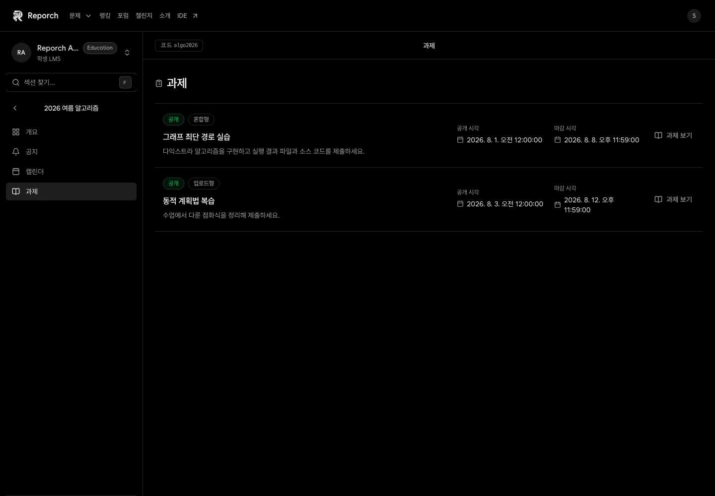The width and height of the screenshot is (715, 496).
Task: Expand the 문제 dropdown menu
Action: pyautogui.click(x=80, y=16)
